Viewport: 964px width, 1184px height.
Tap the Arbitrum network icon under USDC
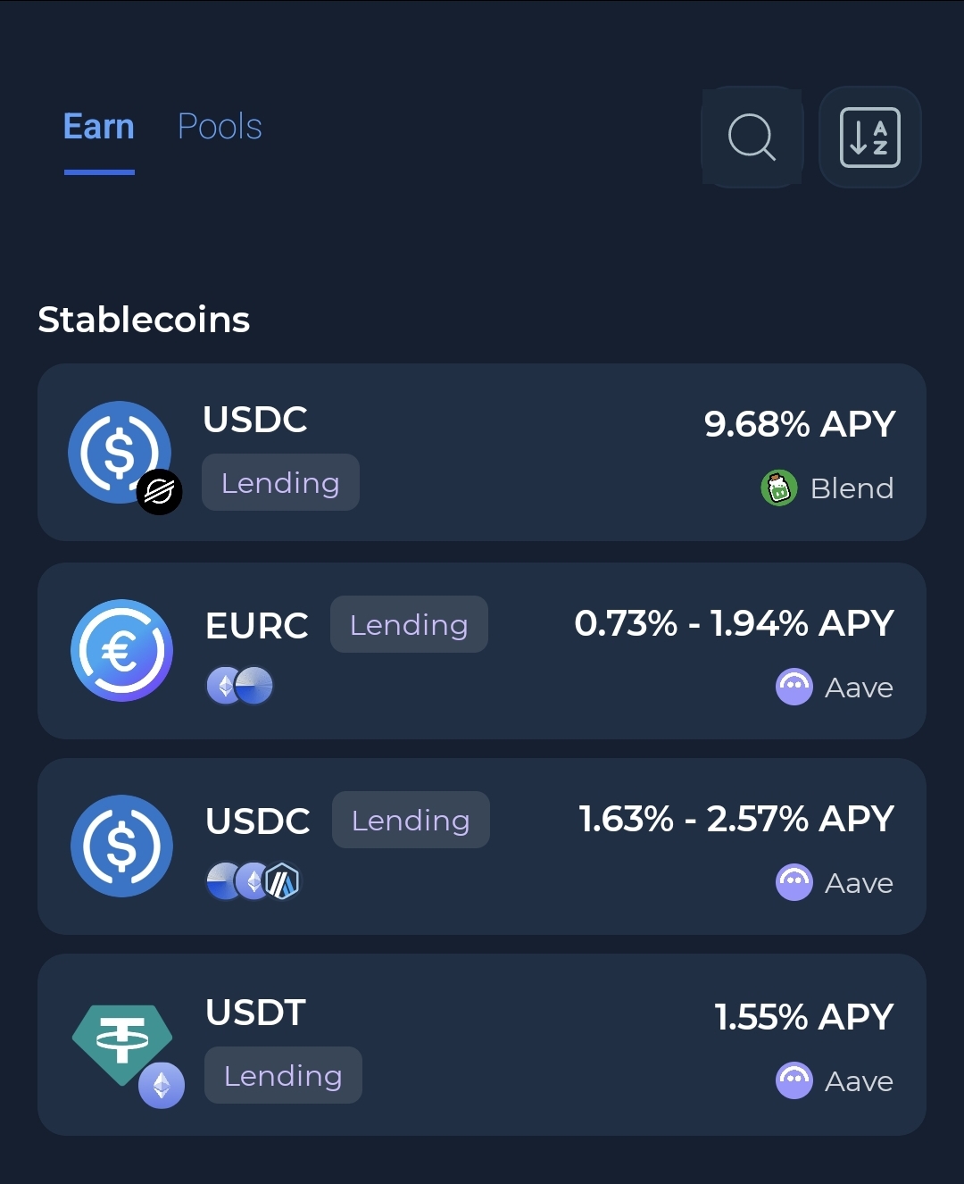click(283, 882)
